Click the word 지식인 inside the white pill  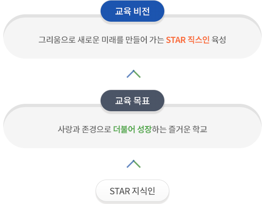pyautogui.click(x=144, y=191)
